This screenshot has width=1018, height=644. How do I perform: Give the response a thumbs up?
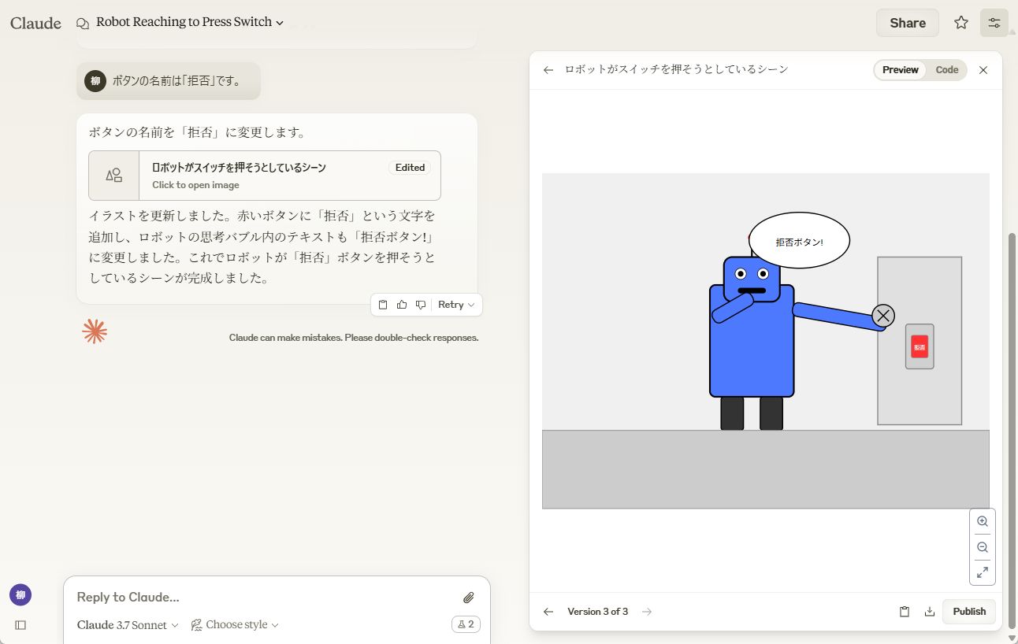(402, 305)
